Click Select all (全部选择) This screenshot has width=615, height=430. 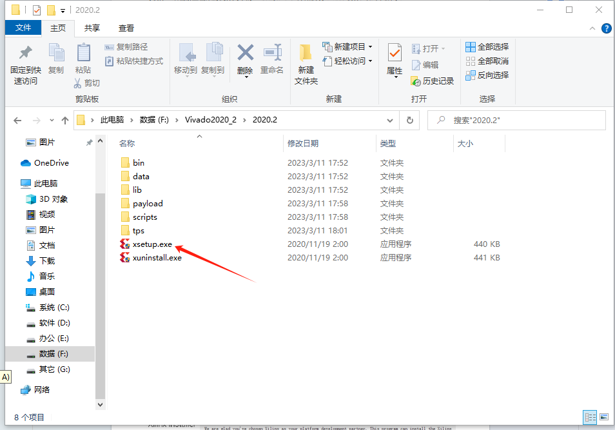tap(487, 47)
